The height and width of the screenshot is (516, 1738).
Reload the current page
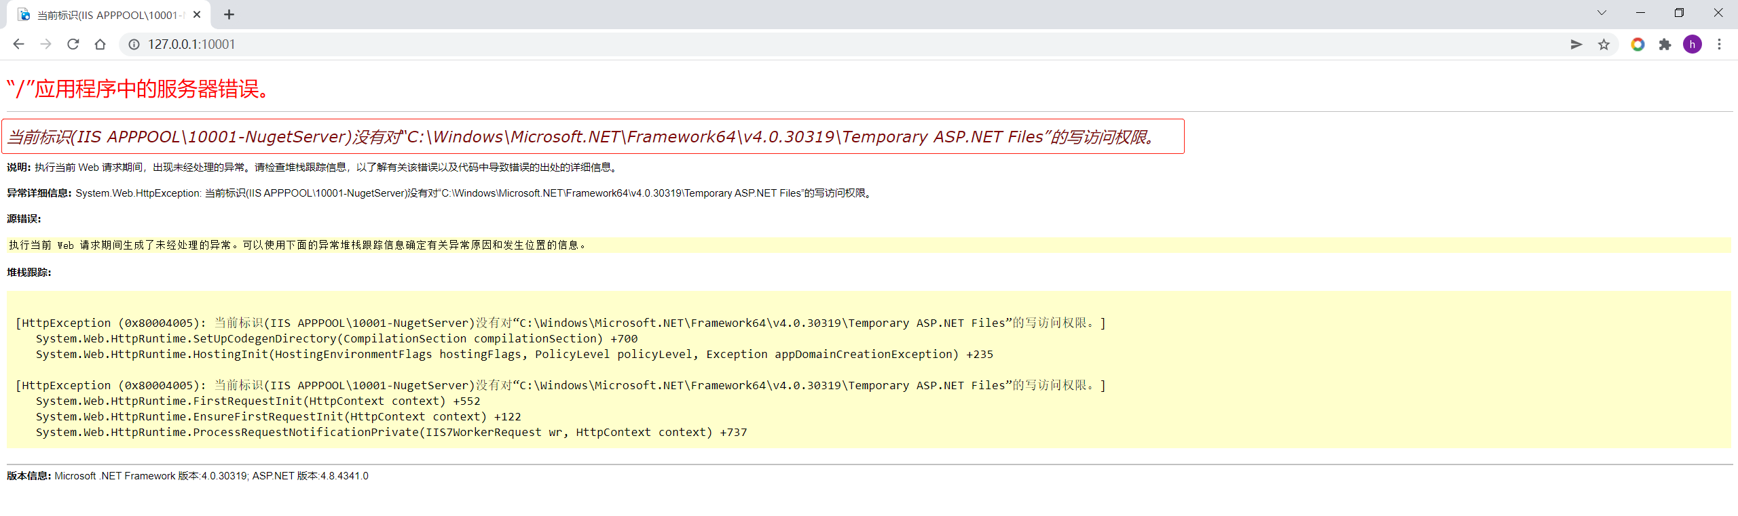[73, 44]
